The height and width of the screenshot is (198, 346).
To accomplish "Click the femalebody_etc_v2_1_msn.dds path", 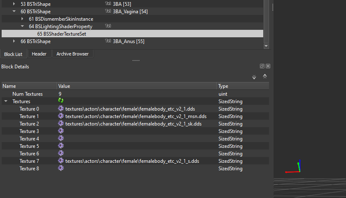I will tap(136, 116).
